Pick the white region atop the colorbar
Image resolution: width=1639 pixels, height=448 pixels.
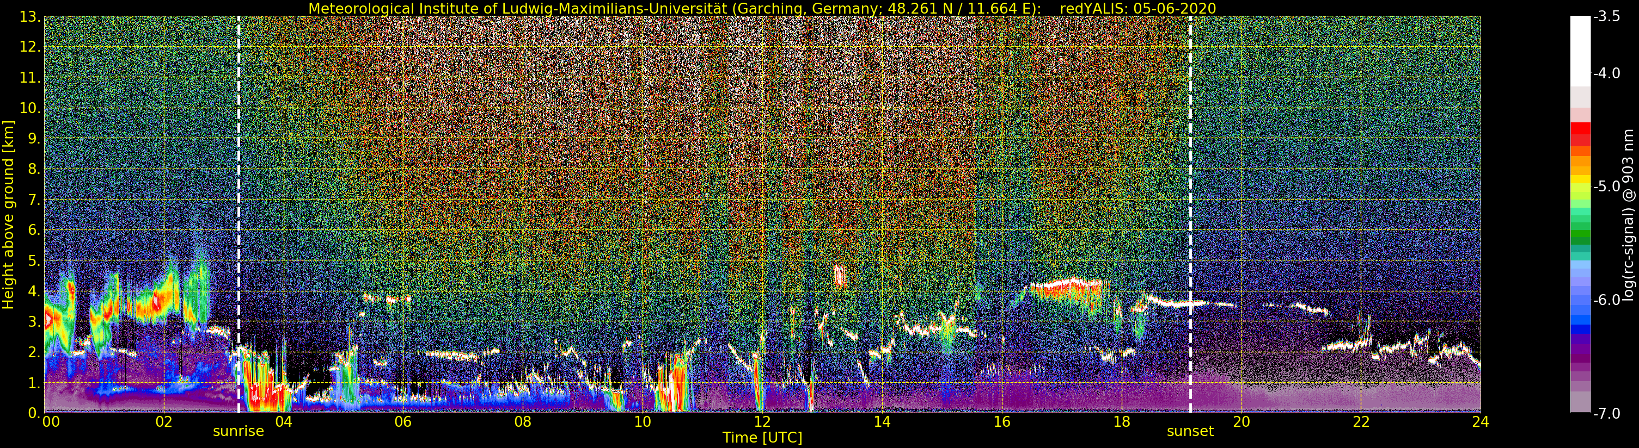1580,51
